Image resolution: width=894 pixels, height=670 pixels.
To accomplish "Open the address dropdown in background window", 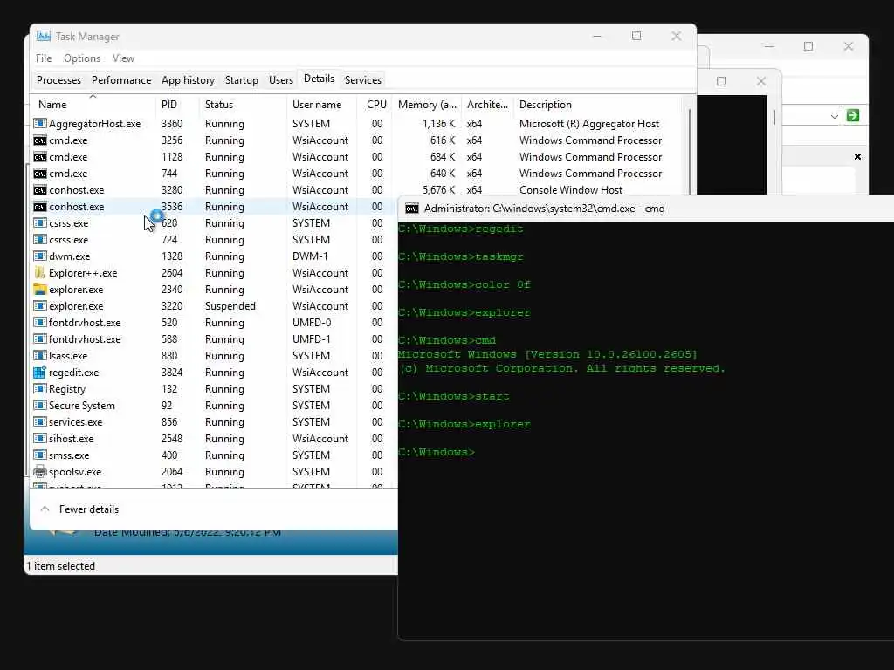I will pos(834,116).
